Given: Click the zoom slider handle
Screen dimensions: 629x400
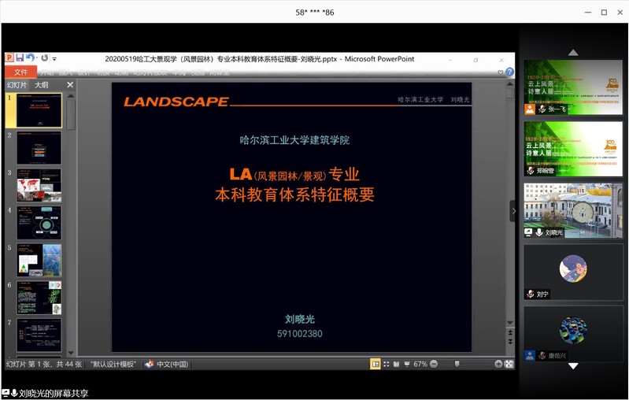Looking at the screenshot, I should click(457, 364).
